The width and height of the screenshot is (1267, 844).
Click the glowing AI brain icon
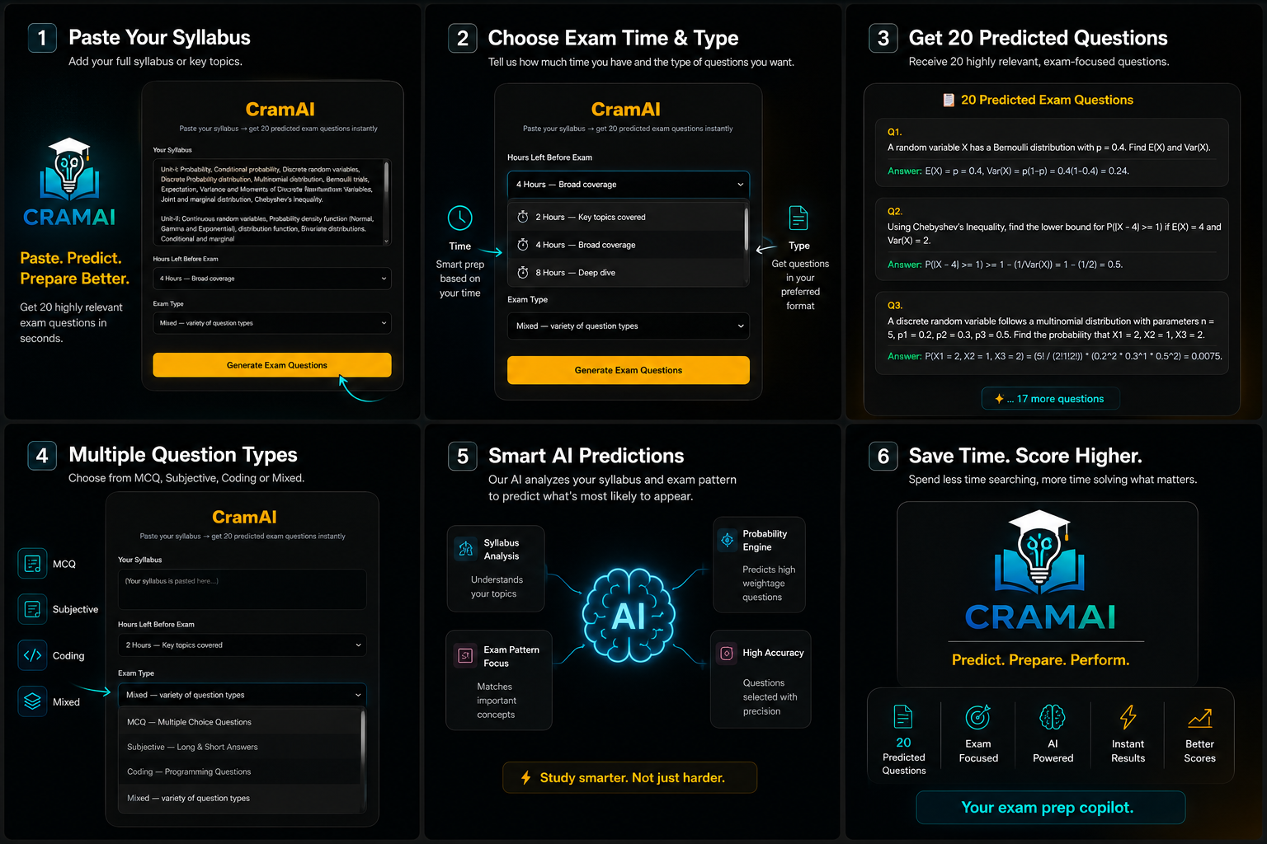point(629,615)
